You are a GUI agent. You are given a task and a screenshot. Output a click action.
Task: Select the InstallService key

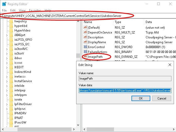coord(23,81)
